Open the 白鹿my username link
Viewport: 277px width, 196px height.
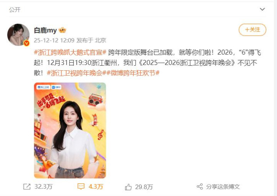click(x=45, y=30)
